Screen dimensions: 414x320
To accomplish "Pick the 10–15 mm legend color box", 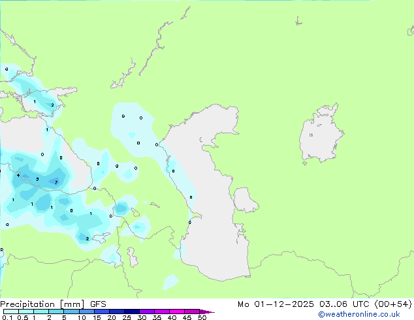I will tap(87, 312).
